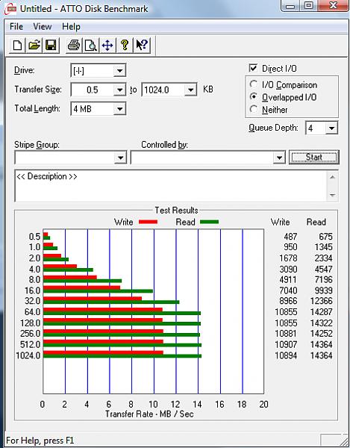
Task: Expand the Controlled by dropdown
Action: 279,158
